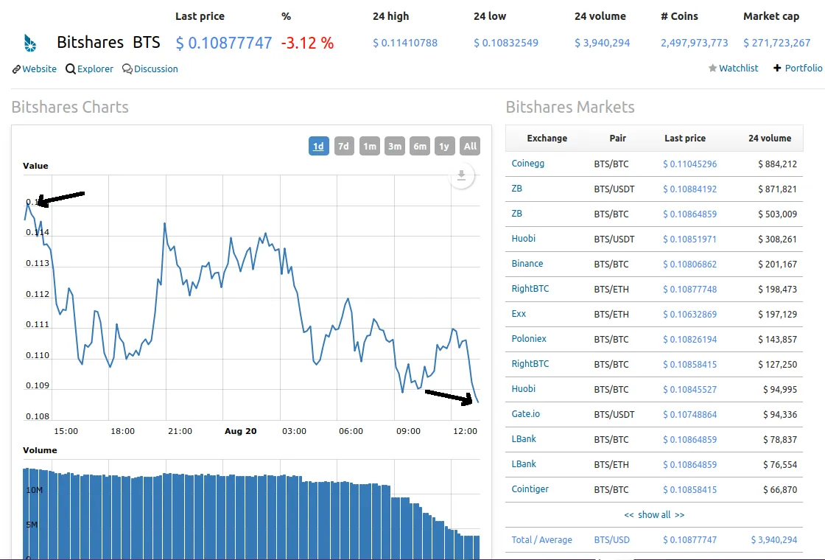Viewport: 825px width, 560px height.
Task: Open the Discussion chat icon
Action: (127, 69)
